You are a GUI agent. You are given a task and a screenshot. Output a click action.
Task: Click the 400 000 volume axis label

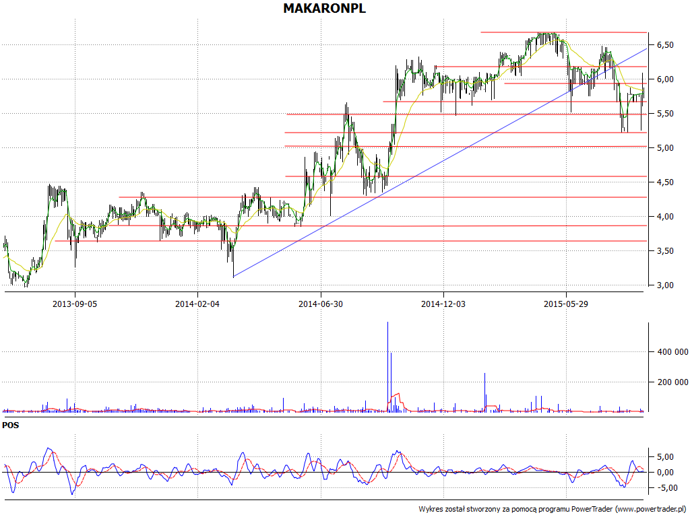coord(672,351)
